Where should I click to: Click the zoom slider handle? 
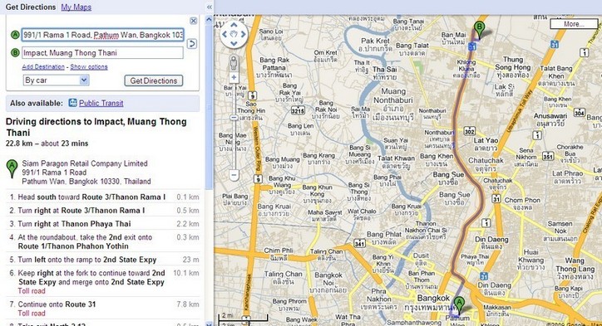click(234, 118)
